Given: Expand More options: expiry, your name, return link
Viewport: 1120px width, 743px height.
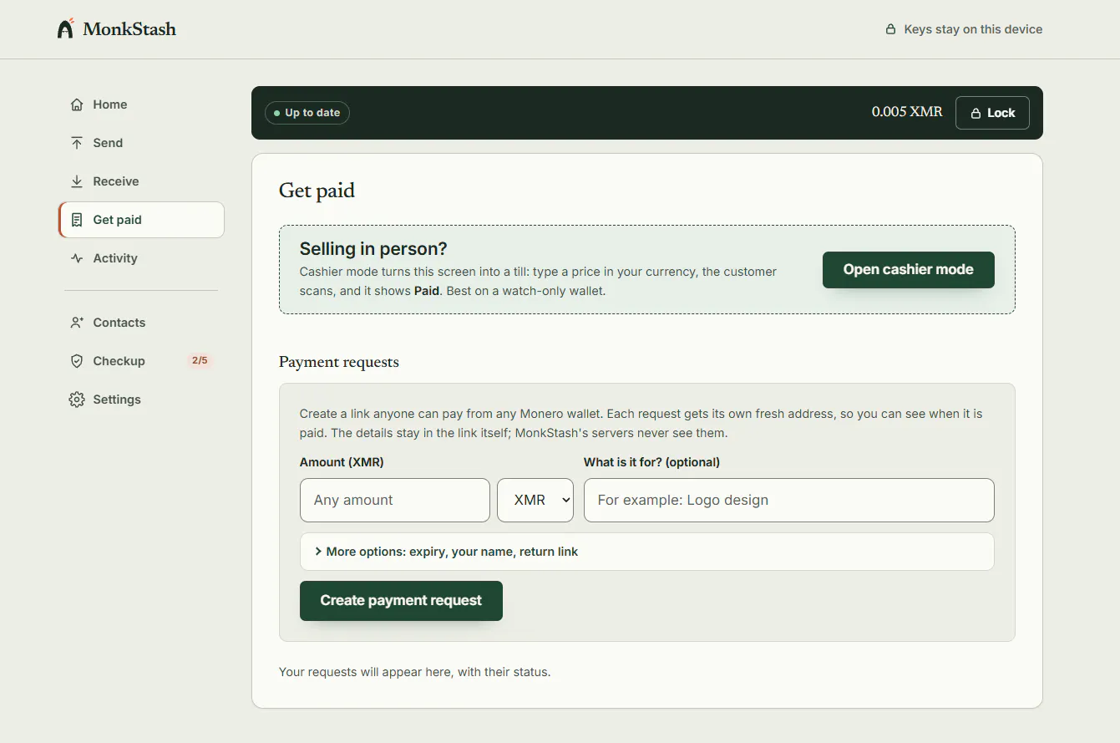Looking at the screenshot, I should point(647,552).
